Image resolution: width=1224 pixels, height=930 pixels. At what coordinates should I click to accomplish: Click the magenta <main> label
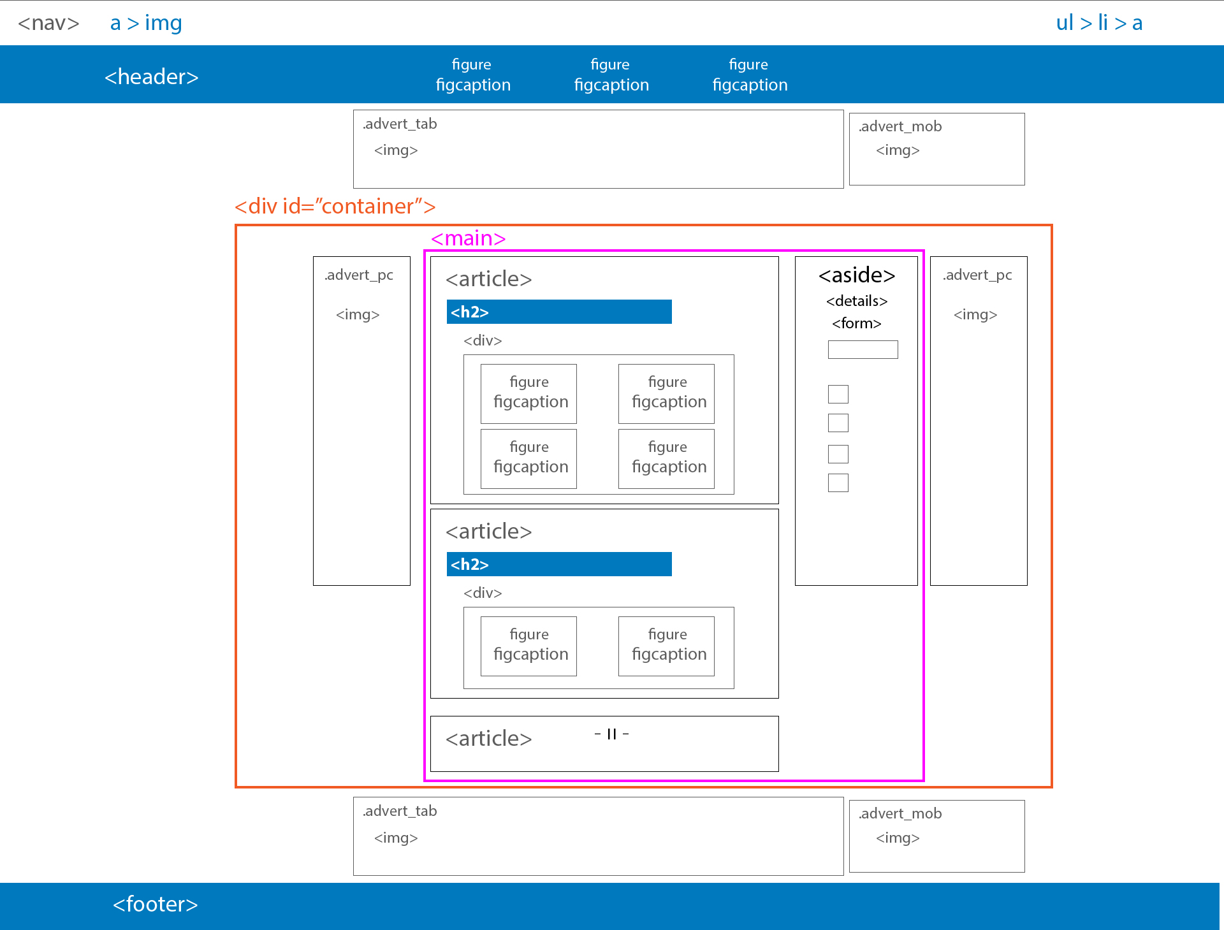(x=468, y=238)
